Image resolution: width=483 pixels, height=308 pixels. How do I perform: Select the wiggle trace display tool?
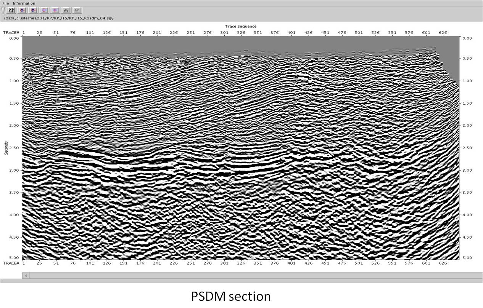(x=11, y=10)
